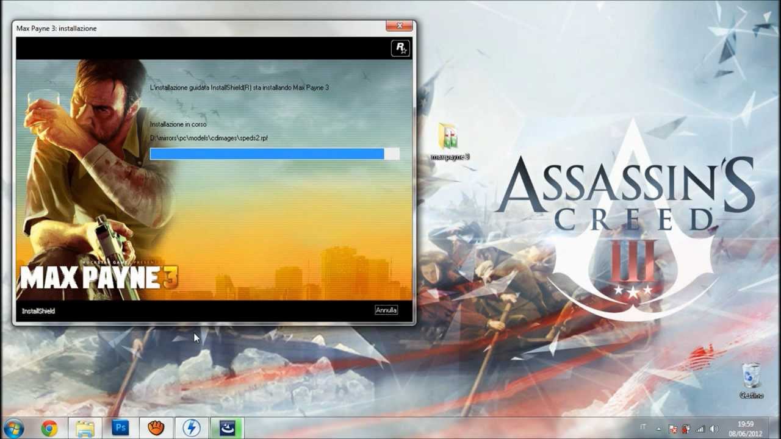The image size is (781, 439).
Task: Open the blue lightning bolt taskbar app
Action: (192, 429)
